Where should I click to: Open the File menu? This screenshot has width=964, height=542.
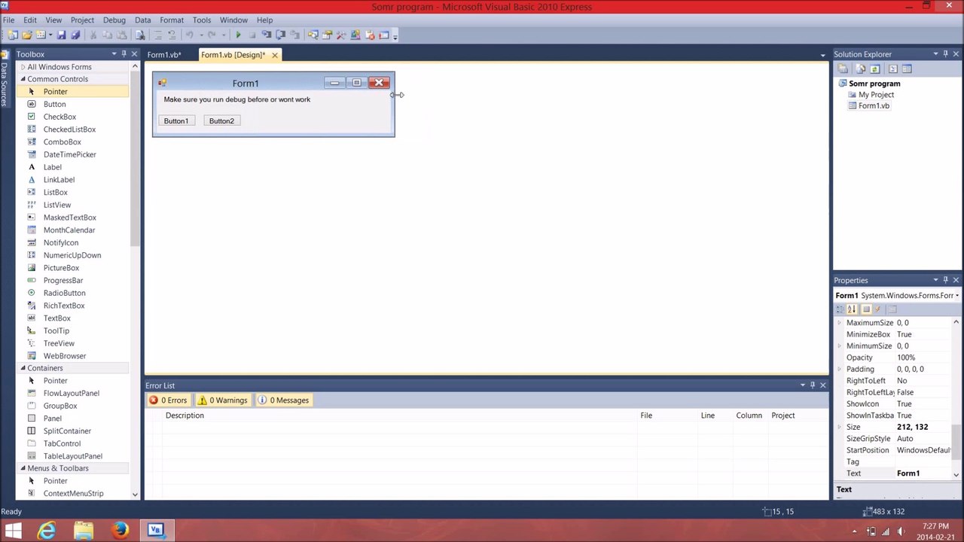8,20
